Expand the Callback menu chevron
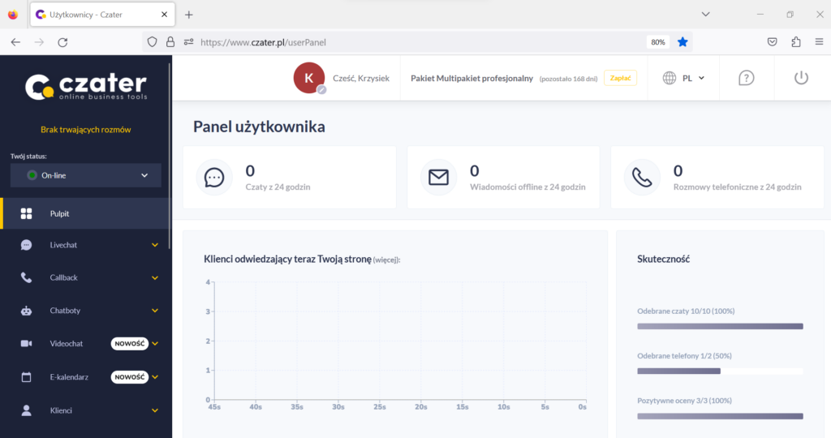 click(x=155, y=277)
